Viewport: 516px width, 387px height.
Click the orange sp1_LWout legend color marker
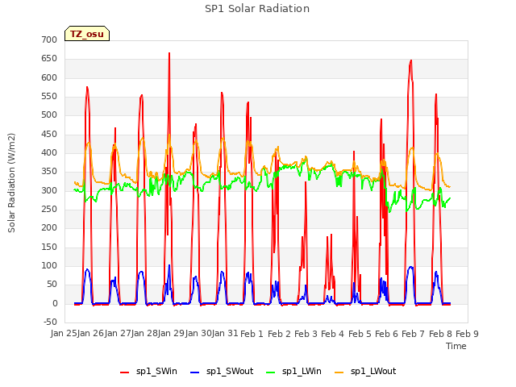(x=339, y=372)
